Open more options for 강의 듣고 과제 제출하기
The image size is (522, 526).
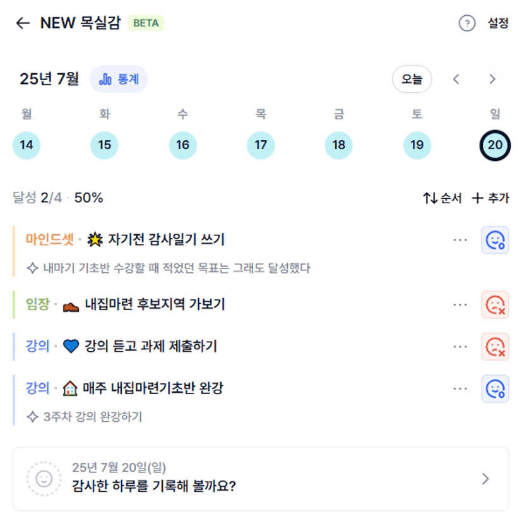(460, 347)
